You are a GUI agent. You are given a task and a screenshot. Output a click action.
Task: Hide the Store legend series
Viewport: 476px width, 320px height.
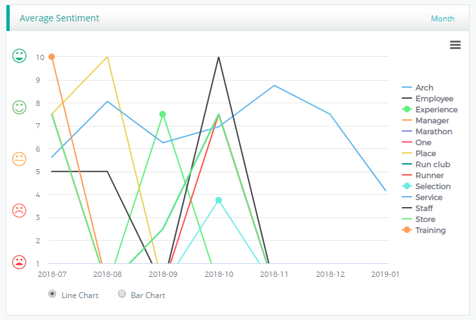pos(419,219)
